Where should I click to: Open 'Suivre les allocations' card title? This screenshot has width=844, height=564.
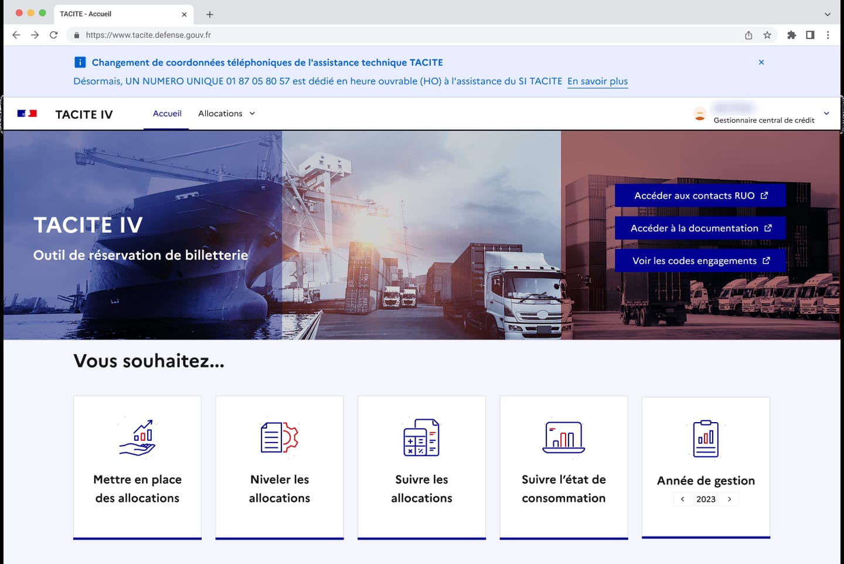click(x=421, y=488)
